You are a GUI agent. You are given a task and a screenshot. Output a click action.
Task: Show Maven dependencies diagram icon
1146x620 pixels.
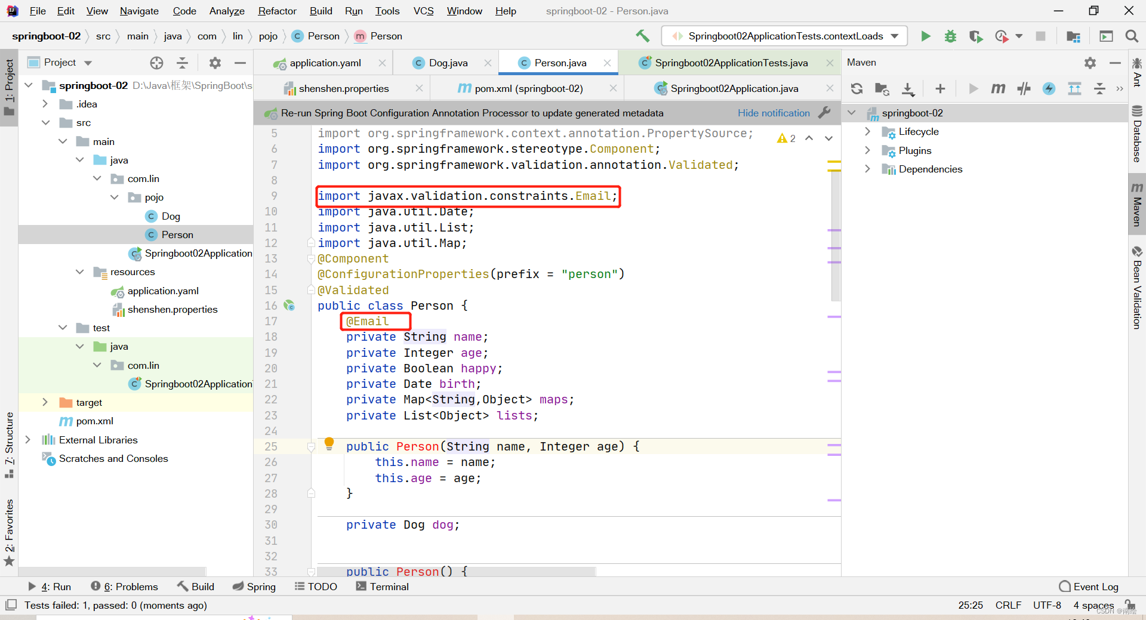pyautogui.click(x=1074, y=88)
